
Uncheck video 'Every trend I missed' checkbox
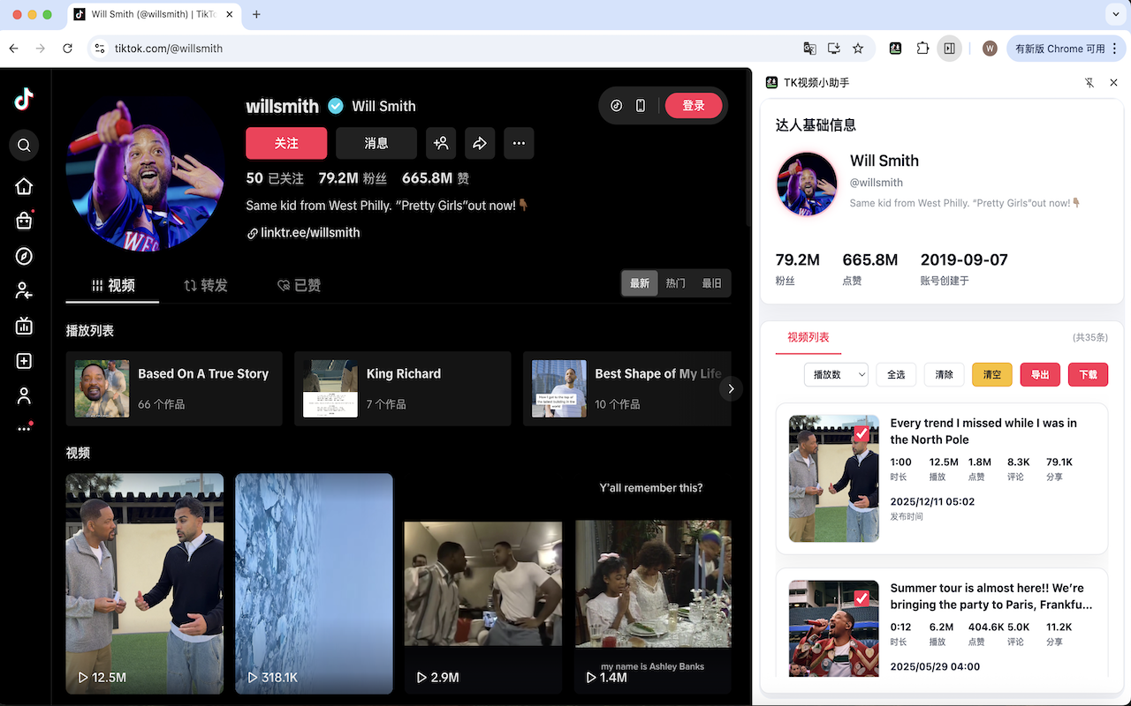(862, 433)
